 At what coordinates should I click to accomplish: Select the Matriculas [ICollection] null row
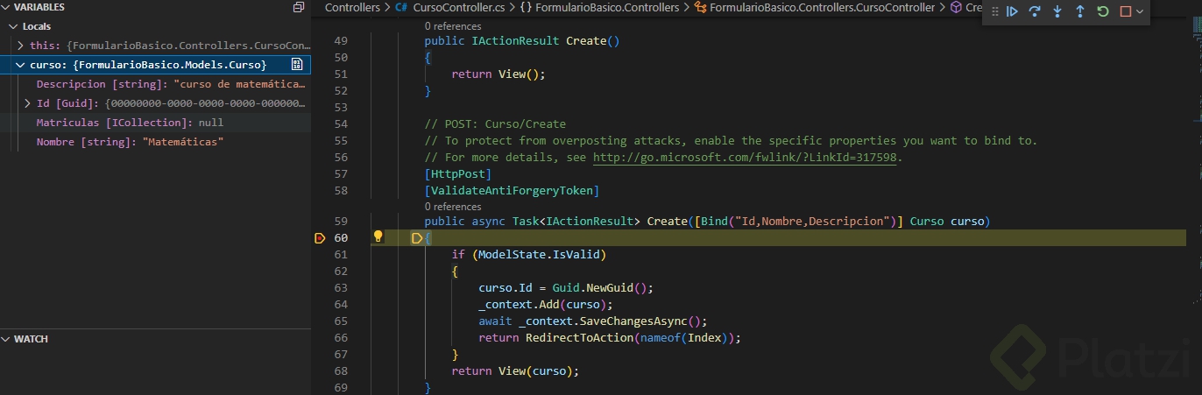tap(155, 123)
